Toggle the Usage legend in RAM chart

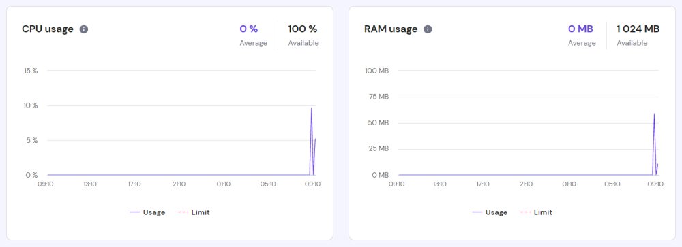pyautogui.click(x=490, y=212)
